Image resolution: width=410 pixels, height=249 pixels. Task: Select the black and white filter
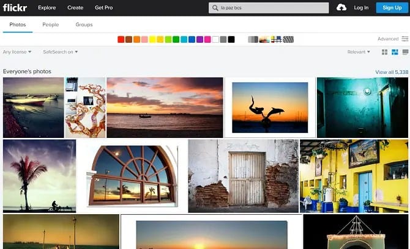coord(253,40)
